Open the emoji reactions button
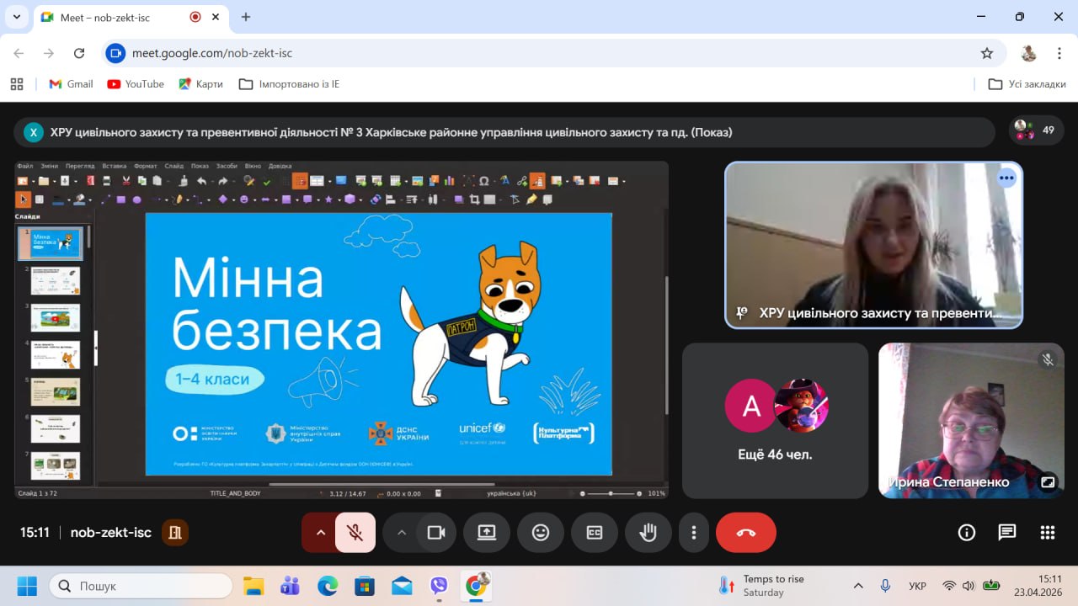This screenshot has height=606, width=1078. click(x=541, y=532)
